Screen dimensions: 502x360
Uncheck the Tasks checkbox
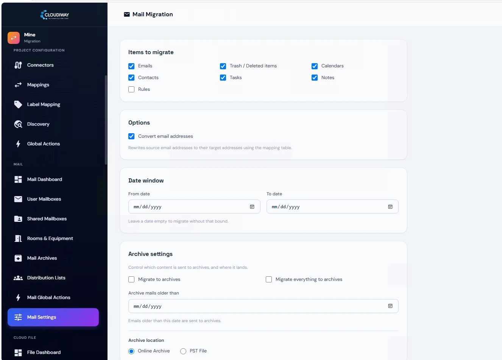[x=223, y=78]
